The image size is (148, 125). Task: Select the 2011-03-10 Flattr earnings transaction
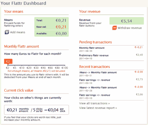(x=111, y=82)
